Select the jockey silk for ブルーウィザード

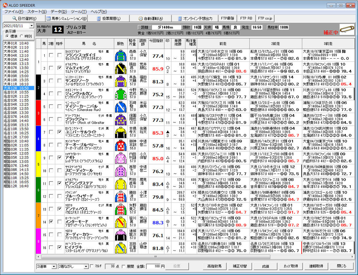121,196
